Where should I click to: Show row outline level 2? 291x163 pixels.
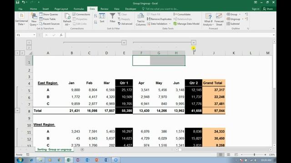click(22, 53)
